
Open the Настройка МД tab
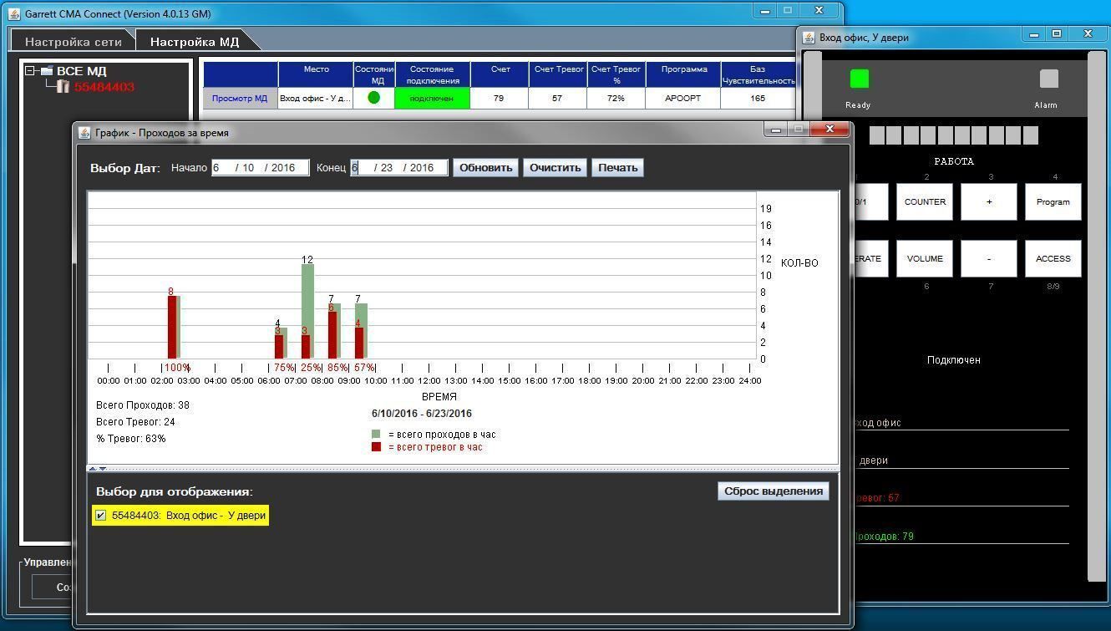[195, 42]
